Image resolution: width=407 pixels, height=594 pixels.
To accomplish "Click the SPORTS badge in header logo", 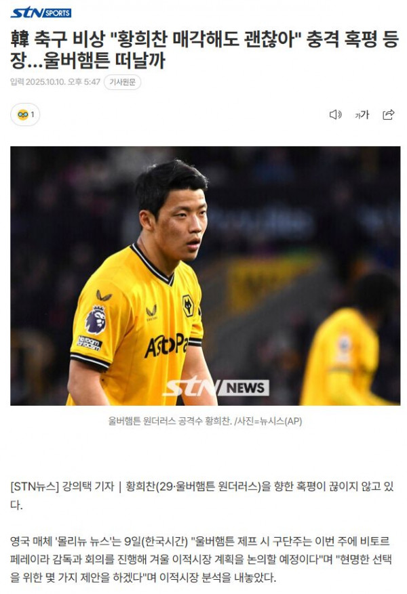I will point(58,14).
